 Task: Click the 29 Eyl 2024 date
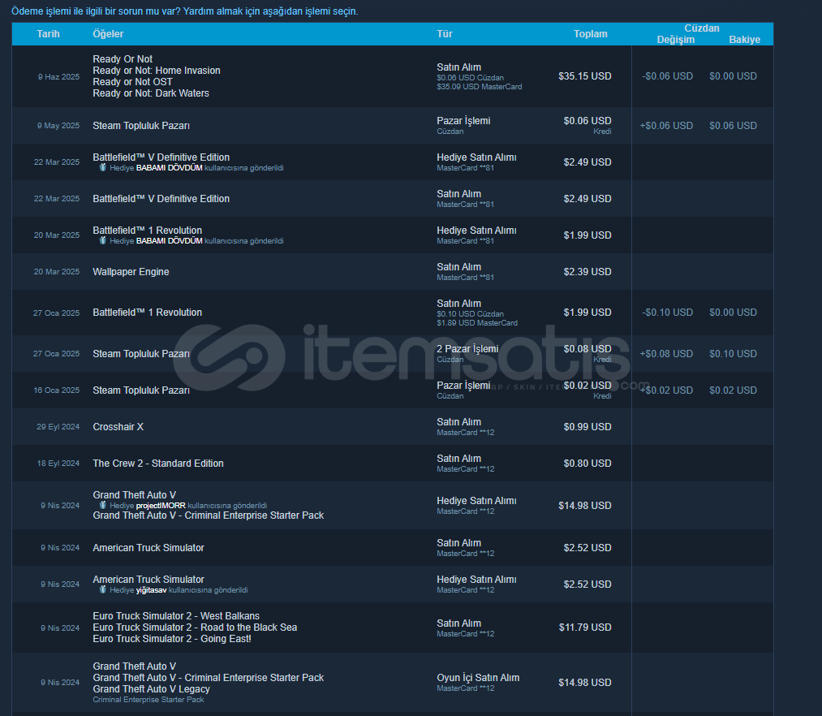(x=58, y=427)
